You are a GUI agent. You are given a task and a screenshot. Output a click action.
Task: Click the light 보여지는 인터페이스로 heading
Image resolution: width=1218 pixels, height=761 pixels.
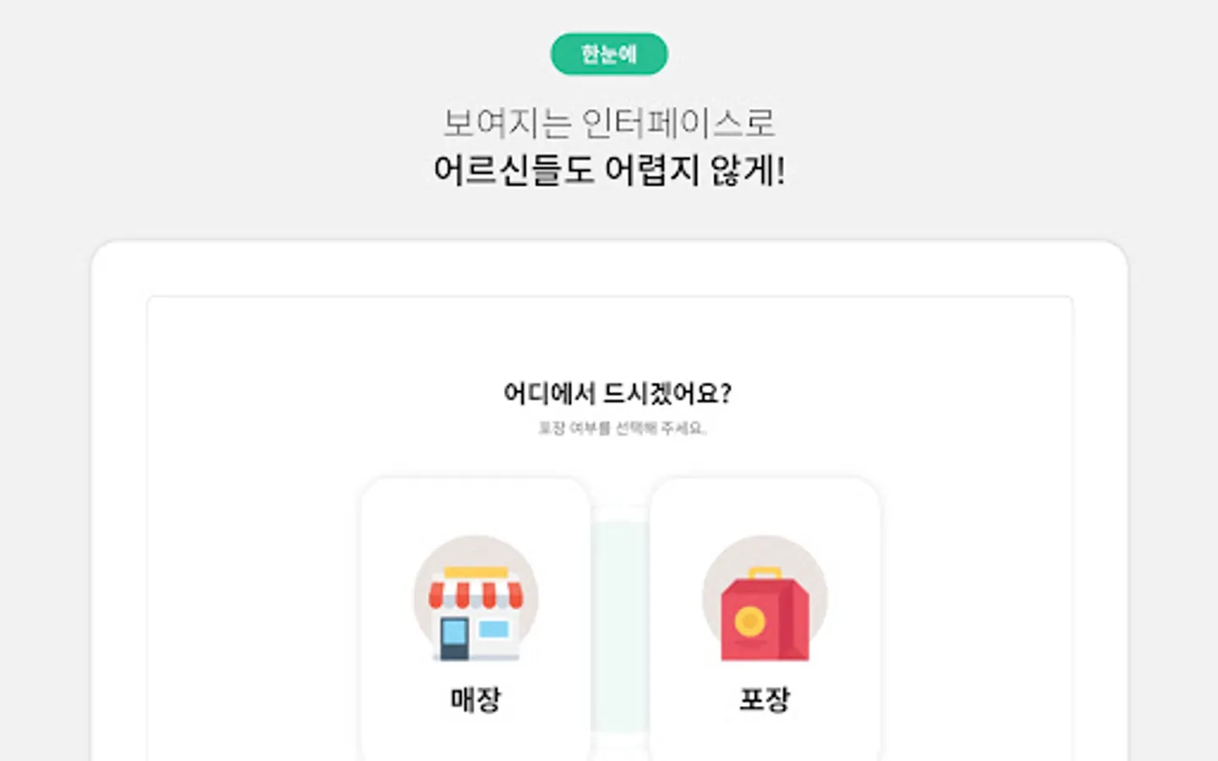(609, 123)
